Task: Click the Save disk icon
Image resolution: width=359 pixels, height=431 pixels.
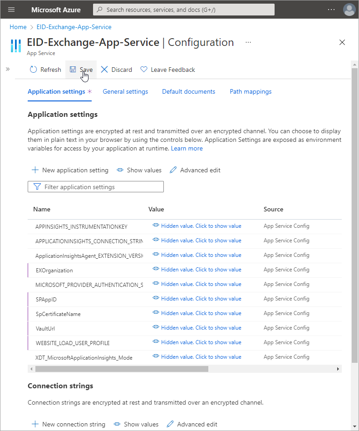Action: 73,70
